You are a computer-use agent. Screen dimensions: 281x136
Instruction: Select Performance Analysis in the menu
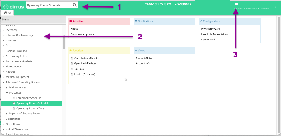pyautogui.click(x=19, y=61)
